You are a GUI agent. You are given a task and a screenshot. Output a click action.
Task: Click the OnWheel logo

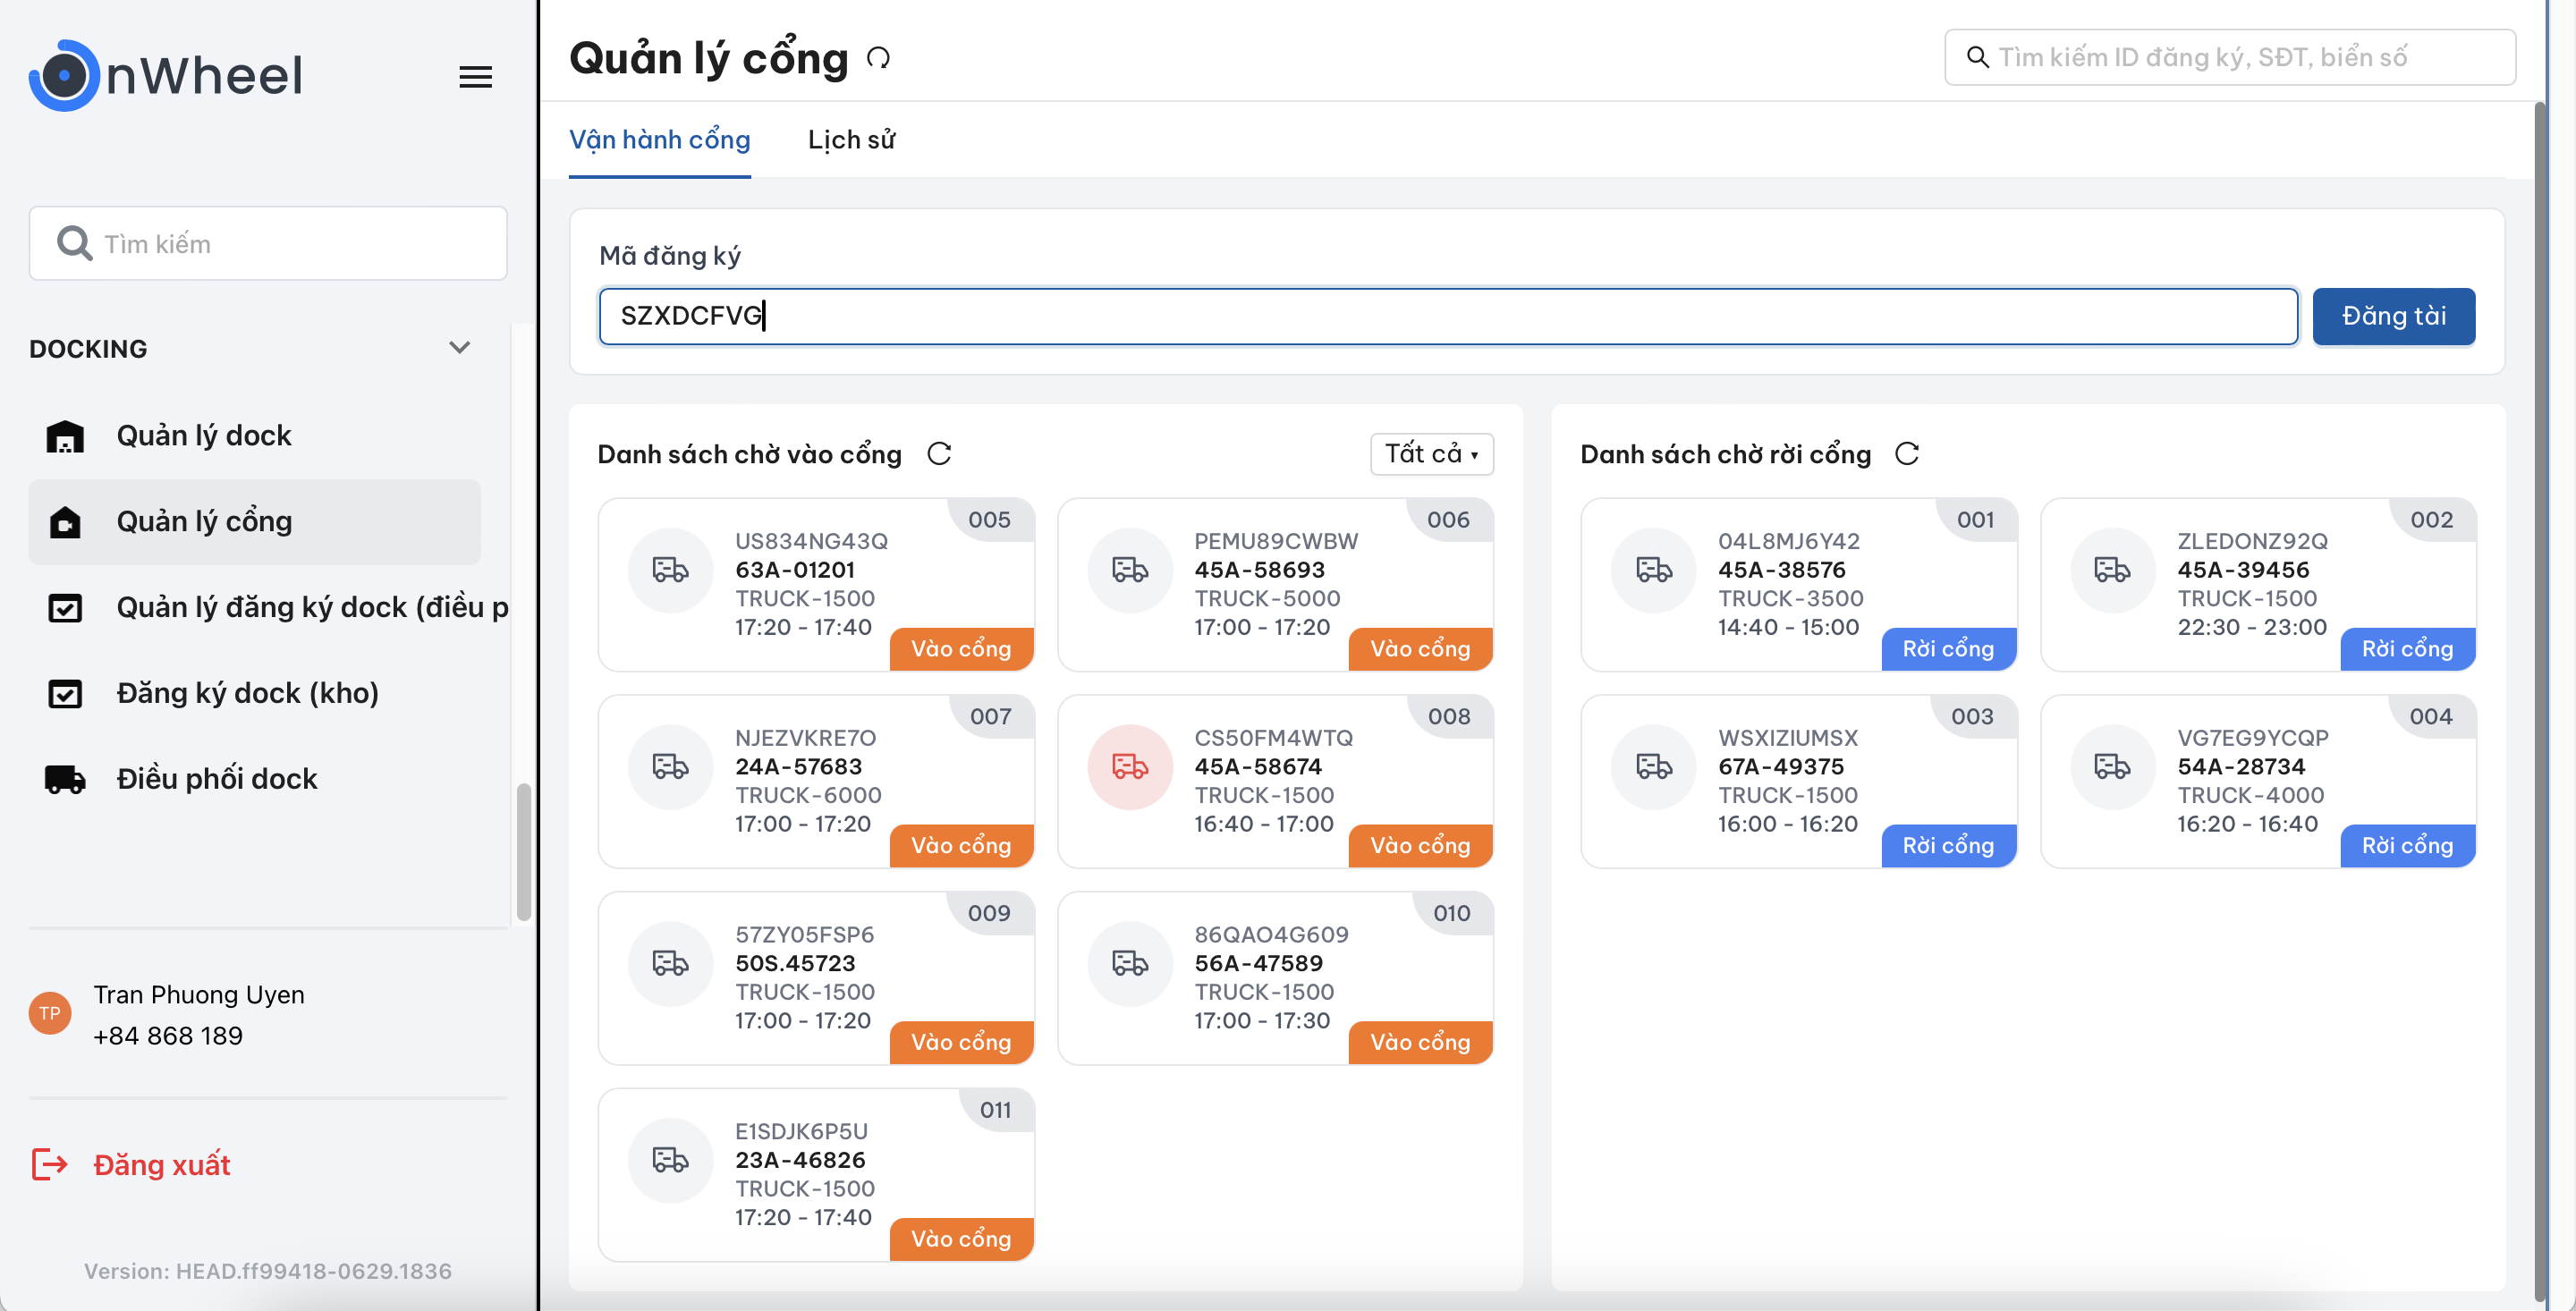(x=166, y=75)
